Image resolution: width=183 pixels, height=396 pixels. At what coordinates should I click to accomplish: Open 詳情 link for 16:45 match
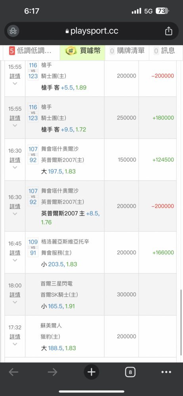click(x=15, y=253)
